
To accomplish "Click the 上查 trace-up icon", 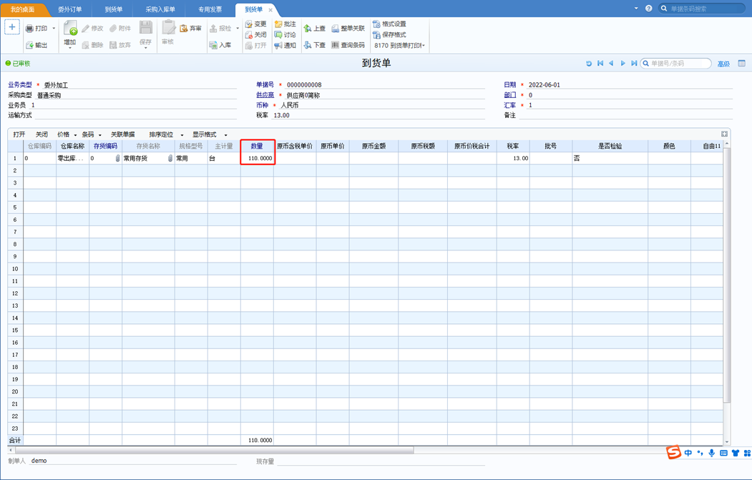I will 308,29.
